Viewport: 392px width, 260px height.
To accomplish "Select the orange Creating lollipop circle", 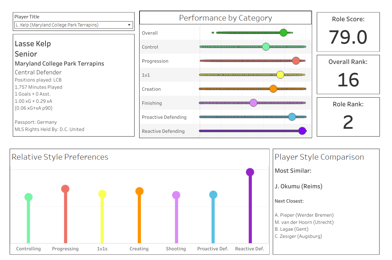I will tap(140, 191).
